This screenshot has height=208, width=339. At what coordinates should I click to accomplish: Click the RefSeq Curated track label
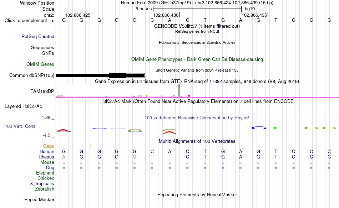(x=38, y=36)
